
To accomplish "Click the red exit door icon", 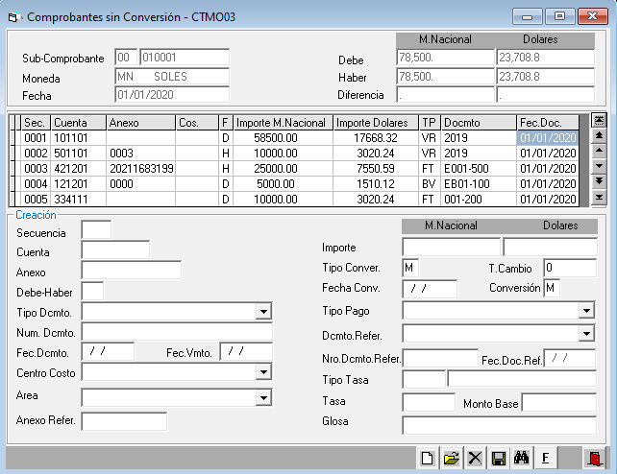I will [x=593, y=459].
